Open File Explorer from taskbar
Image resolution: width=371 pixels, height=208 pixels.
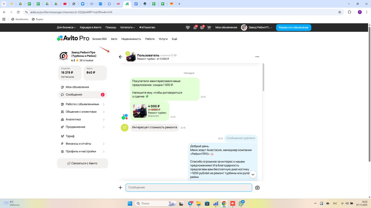pyautogui.click(x=199, y=203)
